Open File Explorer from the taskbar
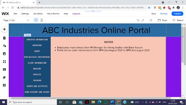186x105 pixels. coord(93,102)
